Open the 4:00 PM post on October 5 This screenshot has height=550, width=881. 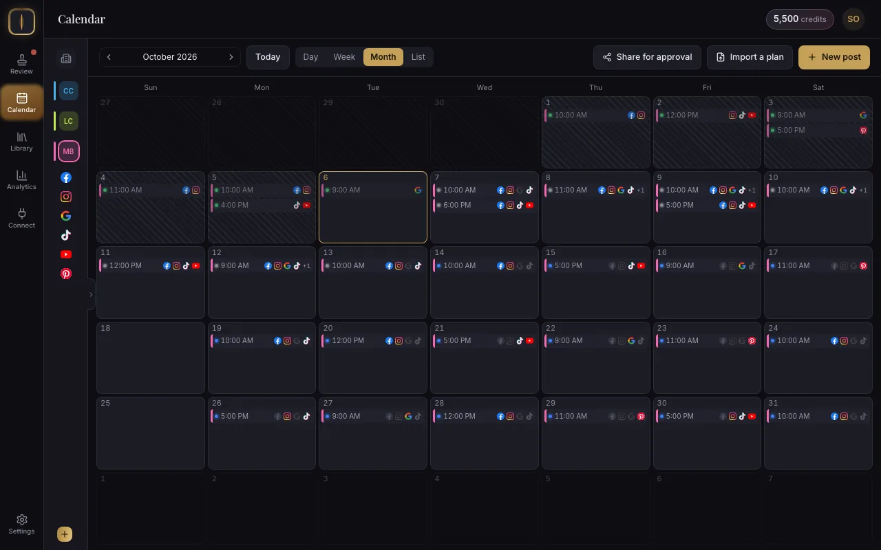click(x=262, y=206)
